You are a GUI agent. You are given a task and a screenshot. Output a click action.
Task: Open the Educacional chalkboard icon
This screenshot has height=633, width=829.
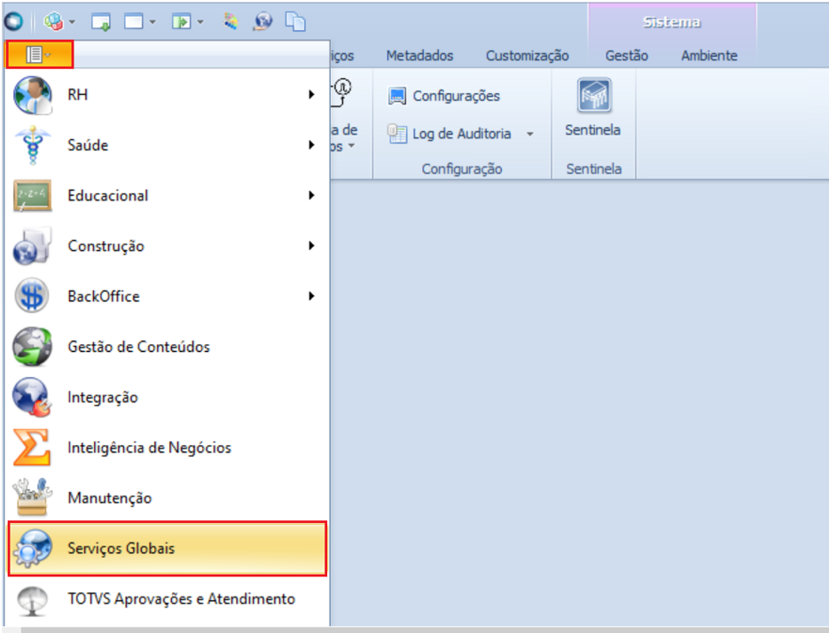(33, 196)
